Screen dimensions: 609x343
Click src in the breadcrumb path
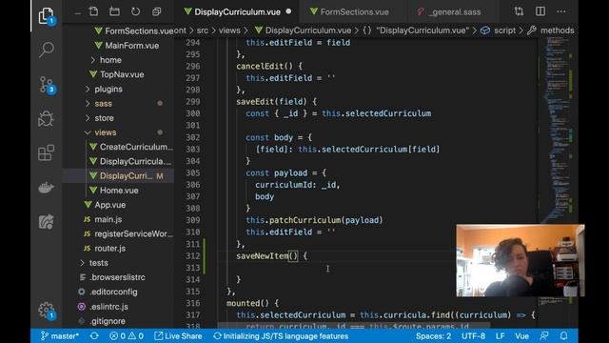pyautogui.click(x=203, y=30)
